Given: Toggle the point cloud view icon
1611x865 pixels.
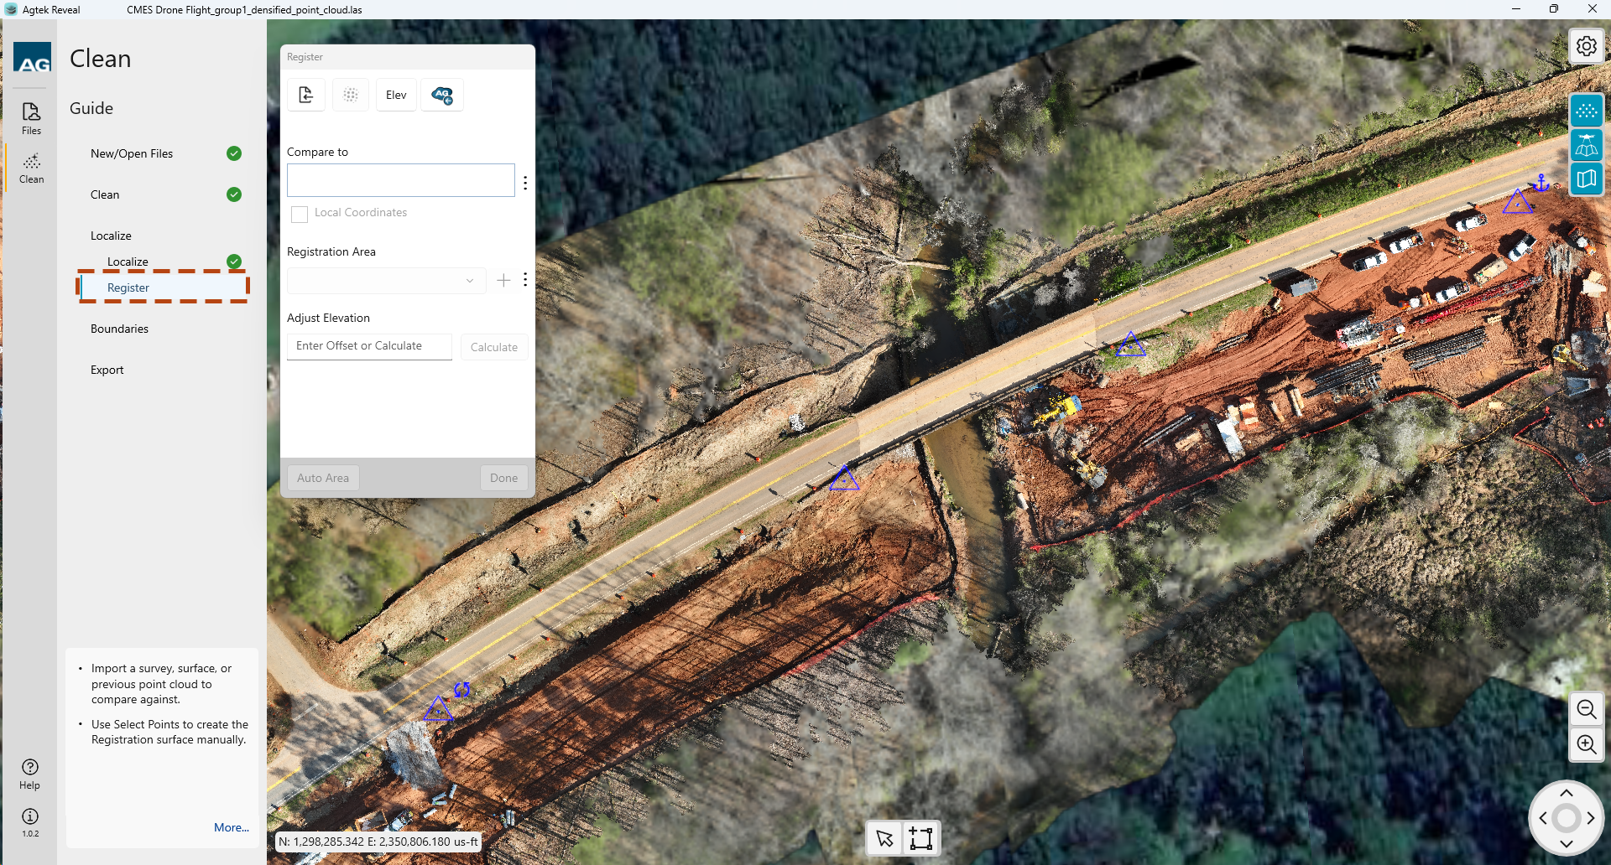Looking at the screenshot, I should pos(1586,111).
